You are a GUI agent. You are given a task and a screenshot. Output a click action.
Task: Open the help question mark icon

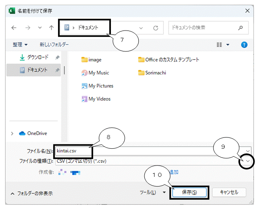[244, 45]
